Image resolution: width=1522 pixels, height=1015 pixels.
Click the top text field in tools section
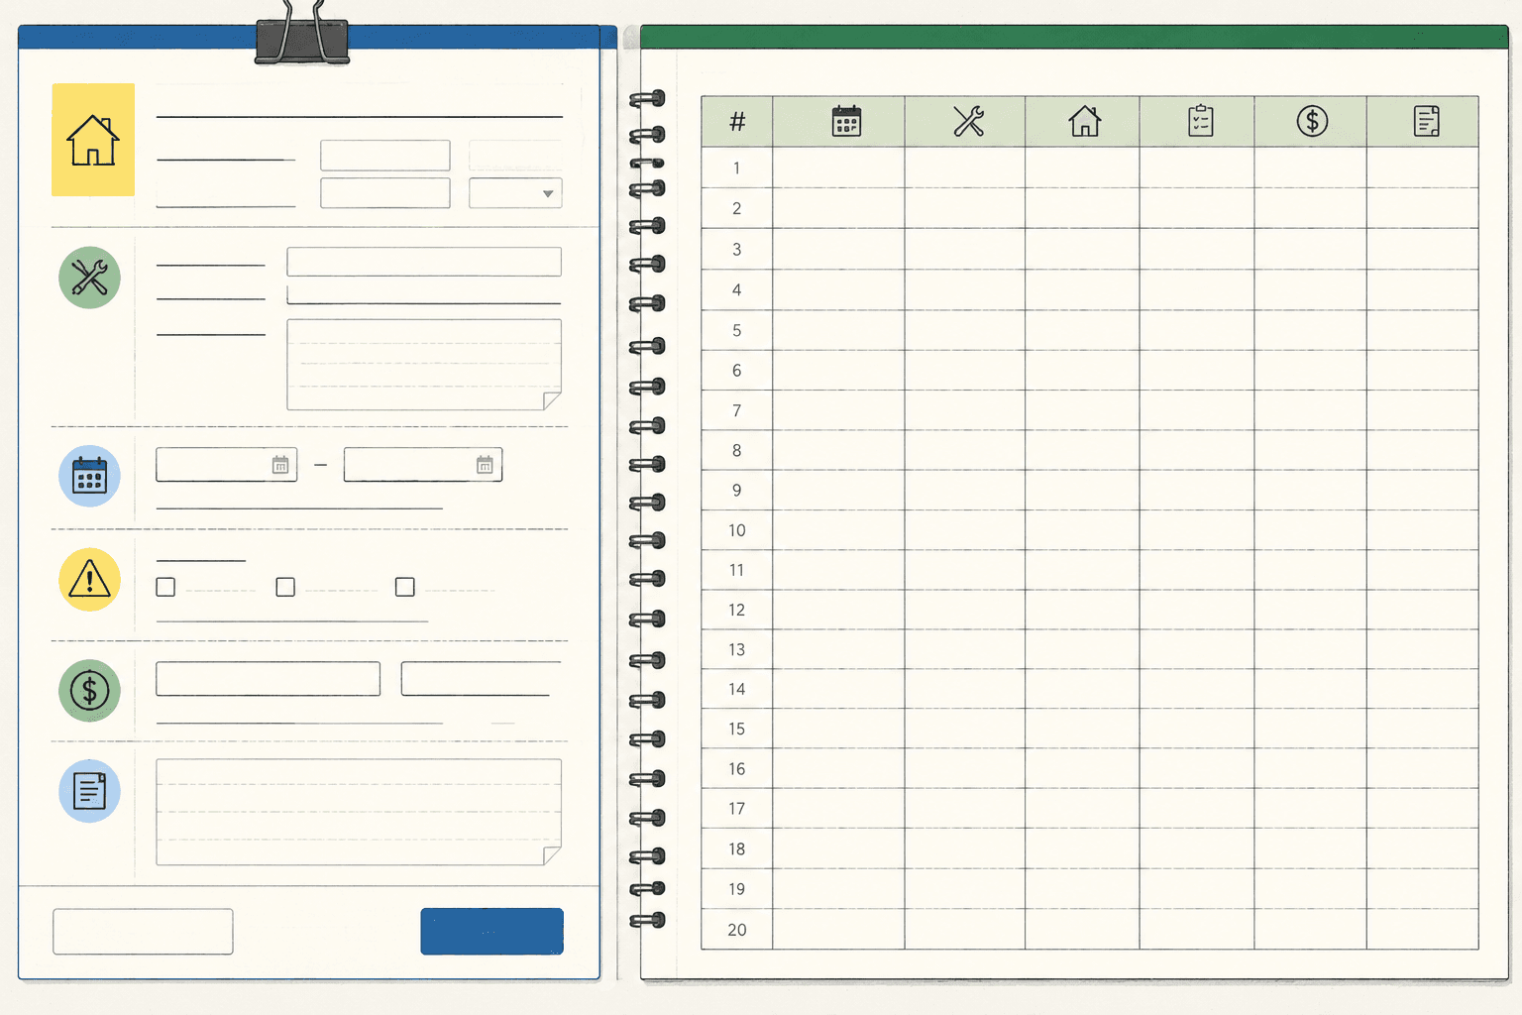[424, 262]
